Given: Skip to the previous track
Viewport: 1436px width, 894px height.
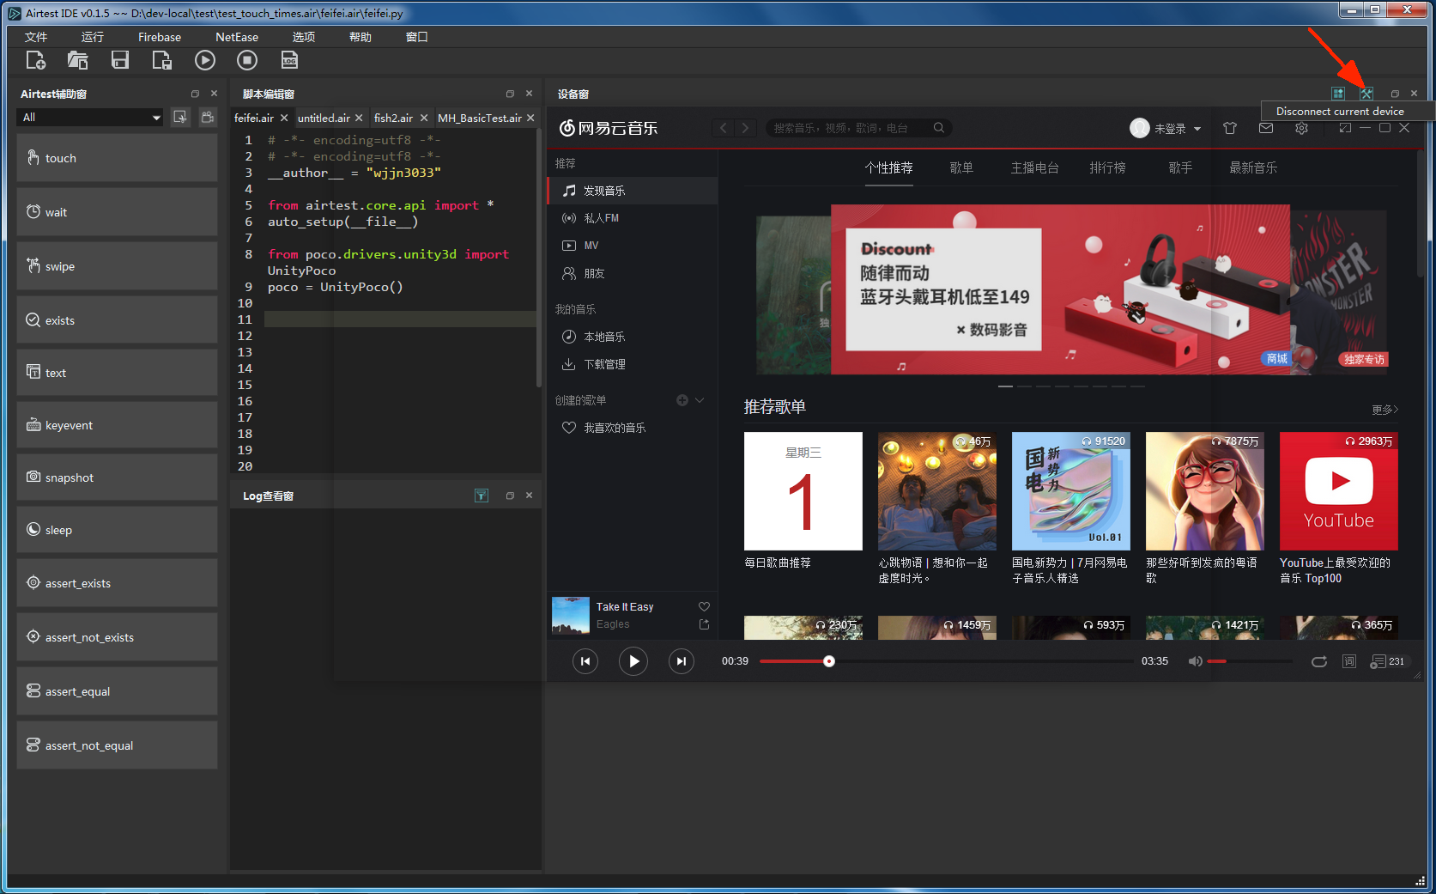Looking at the screenshot, I should [x=585, y=661].
